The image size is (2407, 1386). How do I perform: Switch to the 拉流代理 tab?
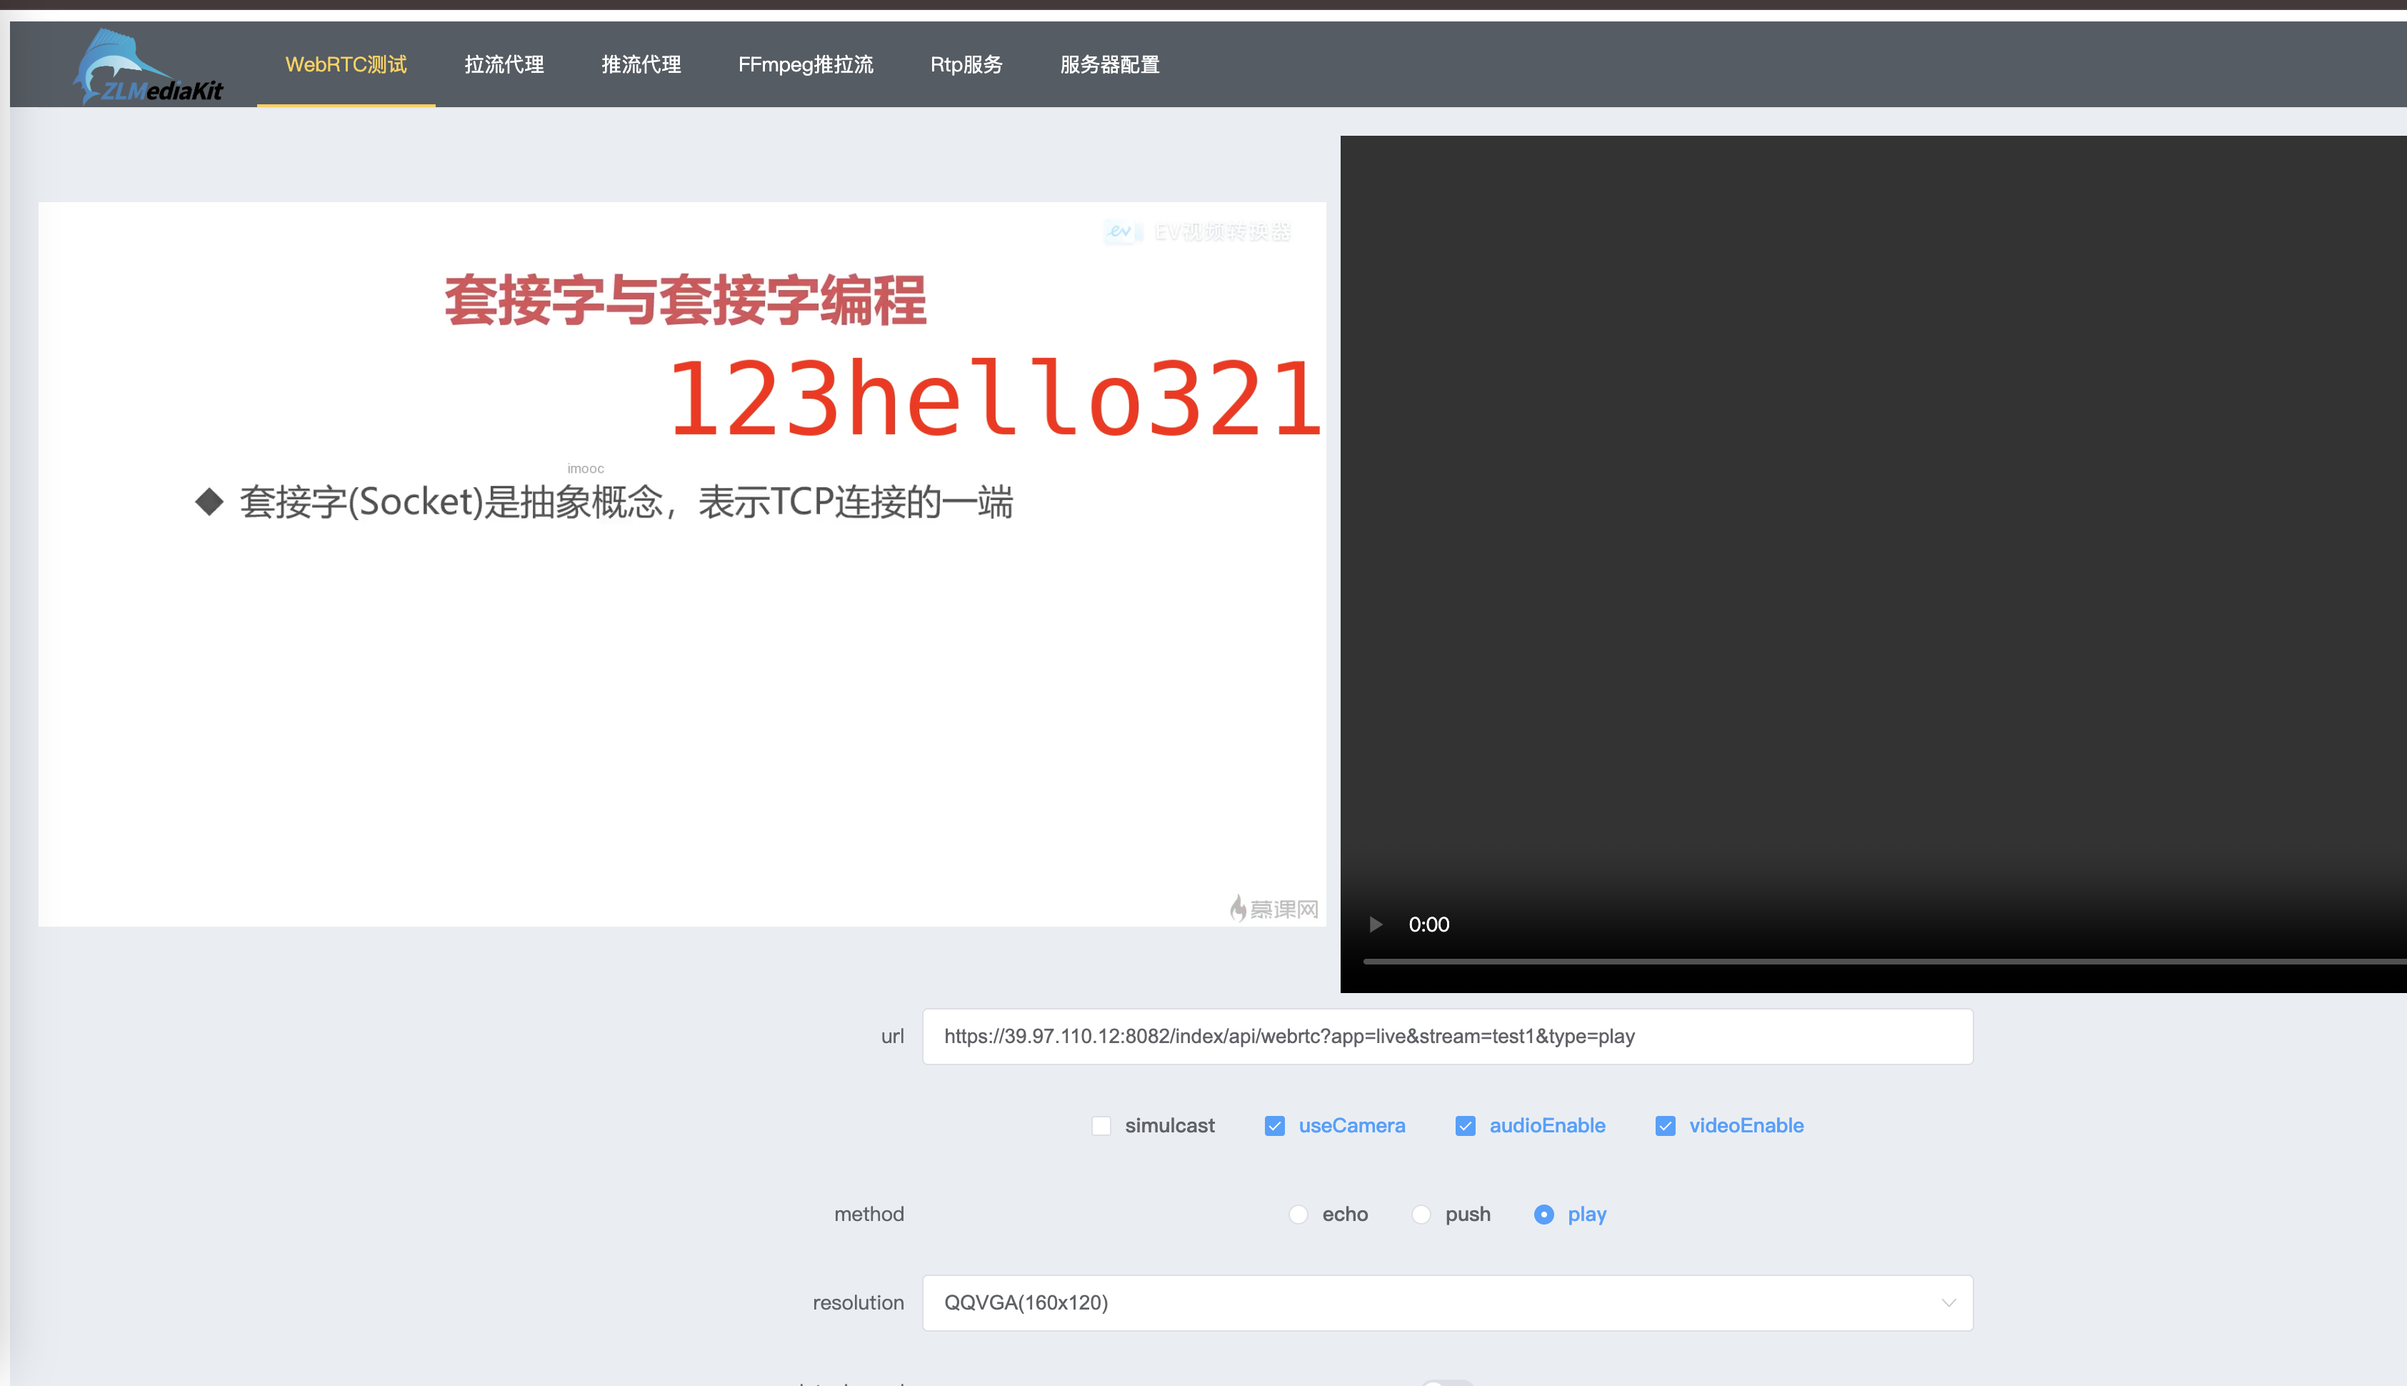(504, 65)
